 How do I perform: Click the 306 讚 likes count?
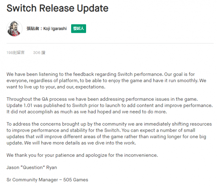(x=39, y=52)
